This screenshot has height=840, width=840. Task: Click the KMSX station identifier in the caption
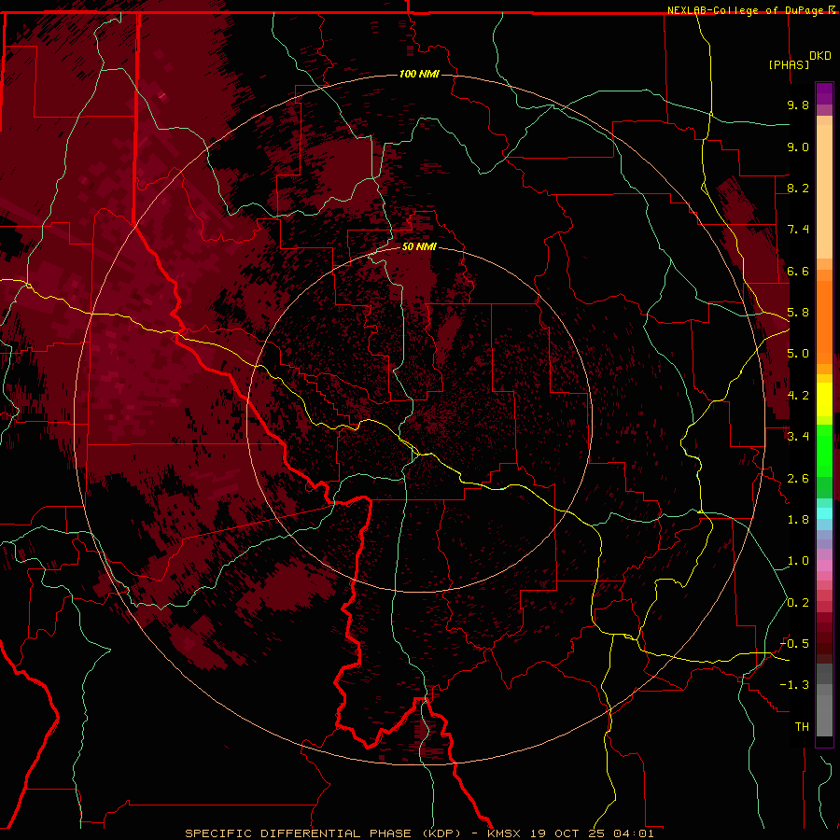tap(504, 833)
